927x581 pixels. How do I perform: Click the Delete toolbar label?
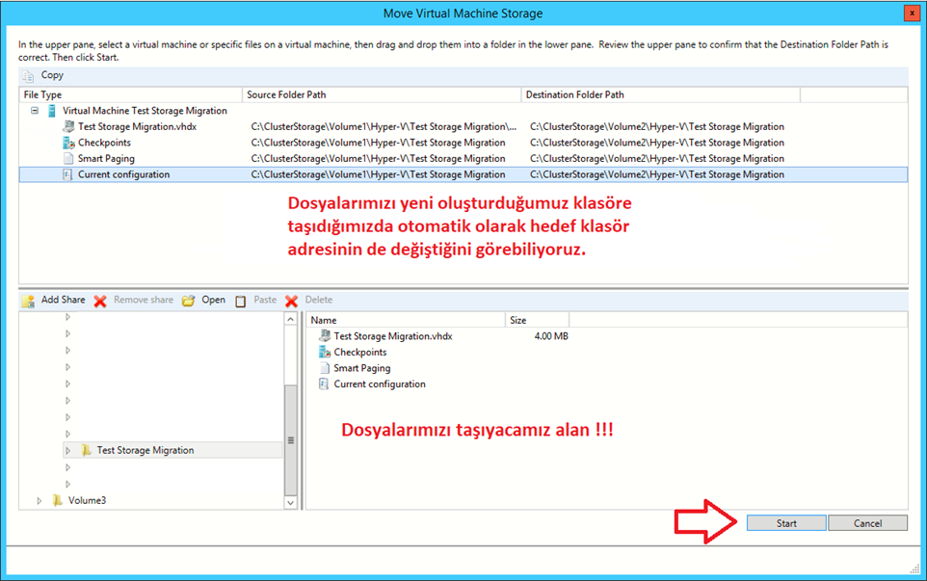click(x=319, y=300)
